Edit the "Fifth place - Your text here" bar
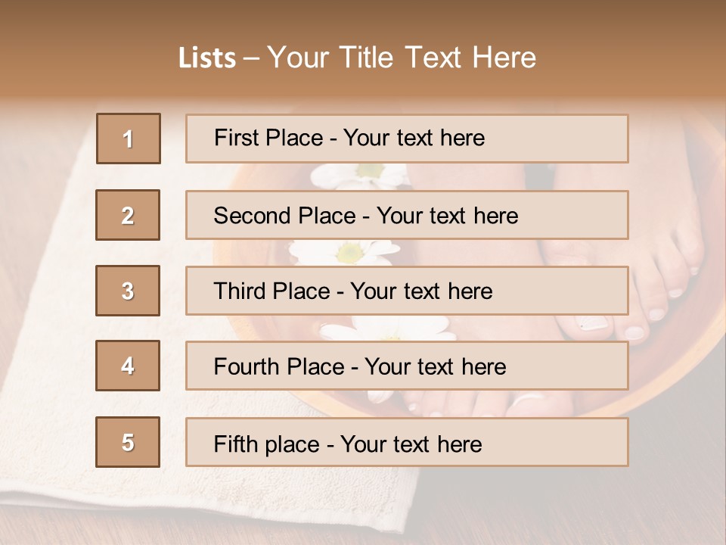 click(407, 442)
